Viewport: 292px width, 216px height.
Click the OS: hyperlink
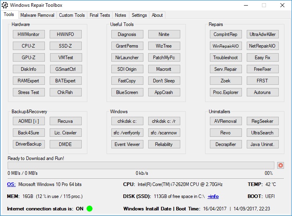coord(11,184)
